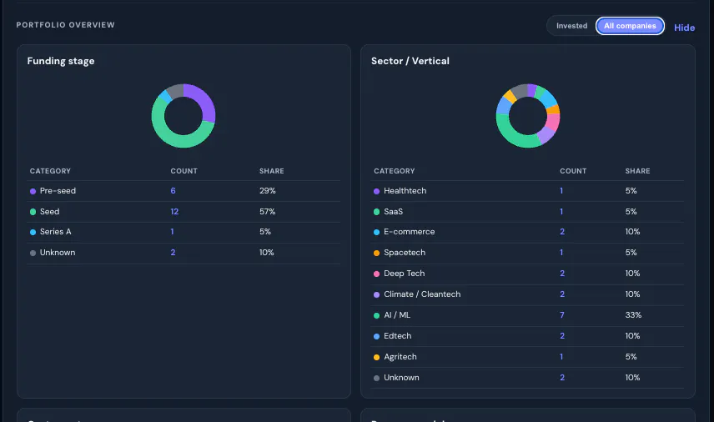Click the PORTFOLIO OVERVIEW heading
Image resolution: width=714 pixels, height=422 pixels.
pyautogui.click(x=66, y=25)
